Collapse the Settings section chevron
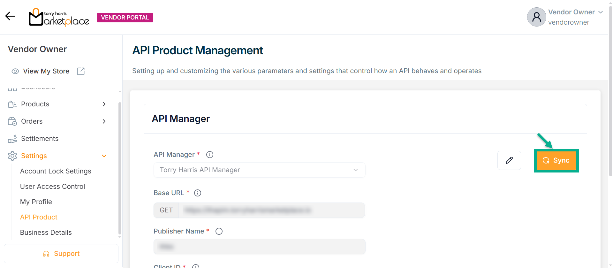The image size is (613, 268). (104, 156)
